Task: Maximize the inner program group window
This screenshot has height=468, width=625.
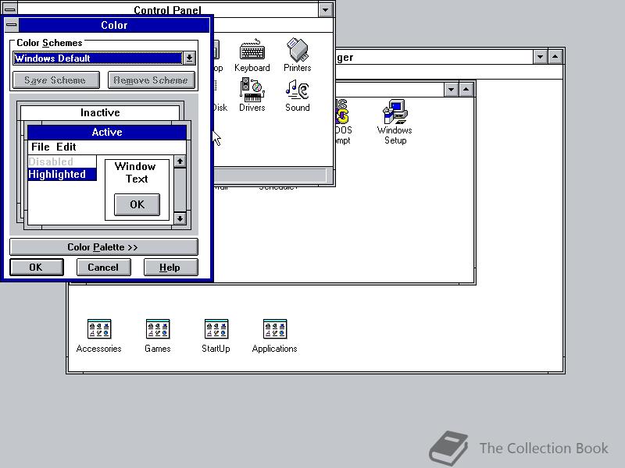Action: click(466, 90)
